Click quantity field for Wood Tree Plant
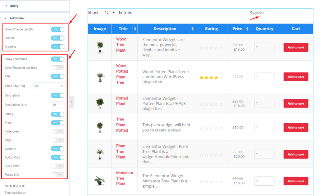 pyautogui.click(x=264, y=47)
